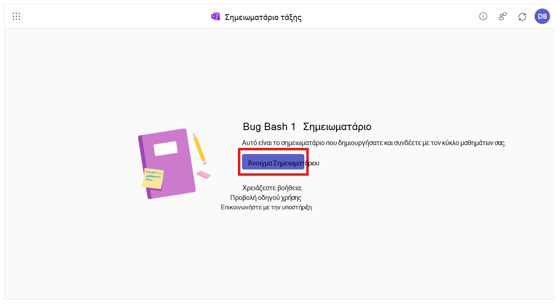This screenshot has width=559, height=304.
Task: Open the Προβολή οδηγού χρήσης link
Action: (266, 198)
